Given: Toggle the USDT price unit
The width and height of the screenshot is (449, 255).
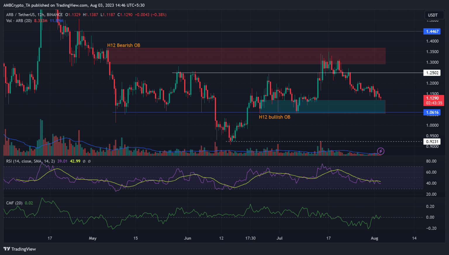Looking at the screenshot, I should click(x=434, y=15).
